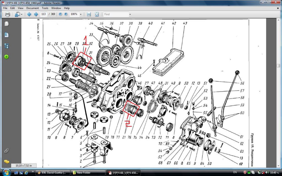282x176 pixels.
Task: Expand the Find options dropdown arrow
Action: click(x=130, y=14)
